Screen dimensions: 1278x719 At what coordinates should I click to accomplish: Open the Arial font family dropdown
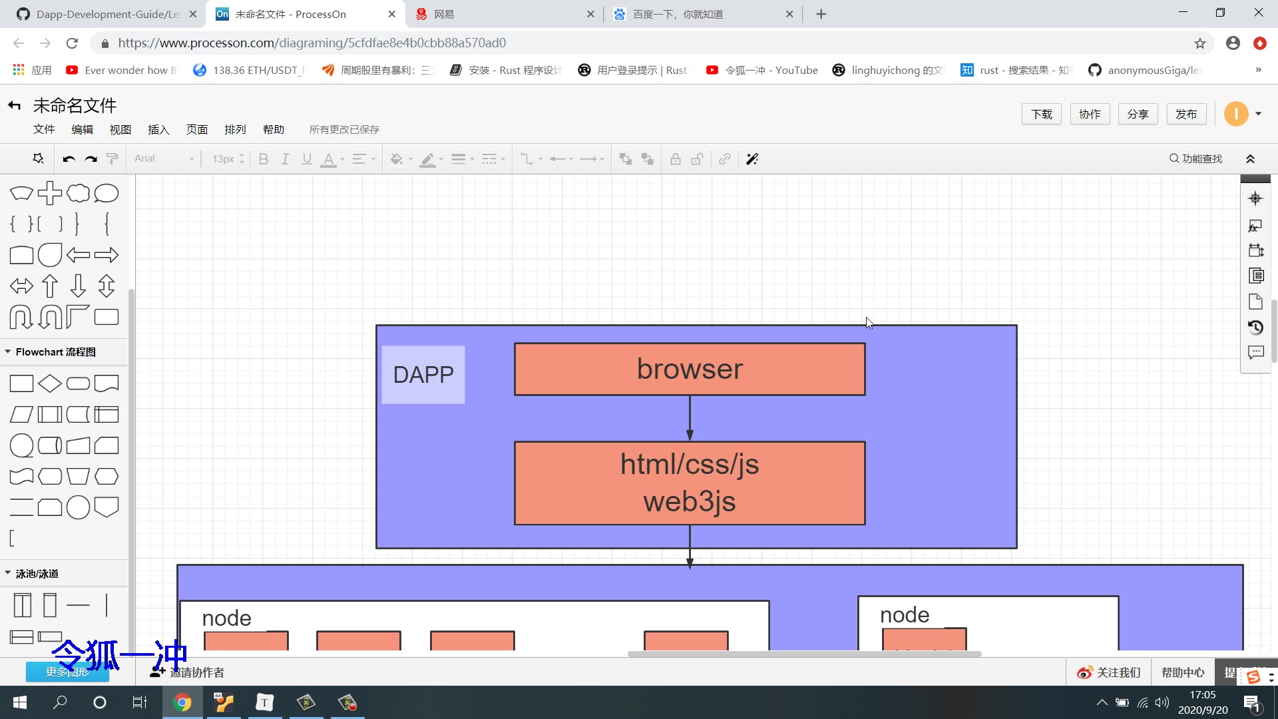[x=164, y=158]
